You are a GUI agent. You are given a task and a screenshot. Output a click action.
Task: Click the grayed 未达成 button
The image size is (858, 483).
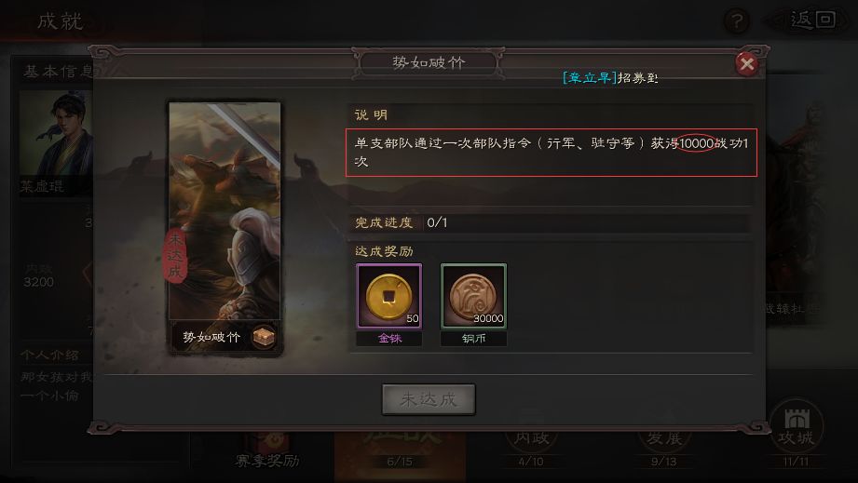pos(429,399)
